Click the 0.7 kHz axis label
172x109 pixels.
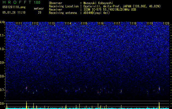[x=2, y=90]
